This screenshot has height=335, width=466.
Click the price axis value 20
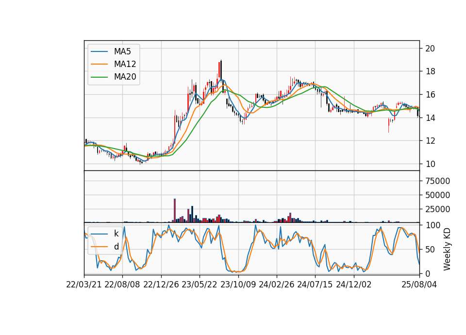430,49
